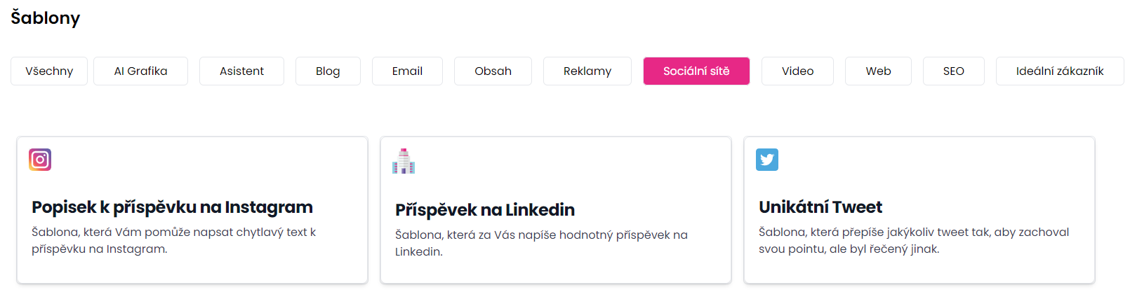Open Popisek k příspěvku na Instagram template
The image size is (1130, 292).
pyautogui.click(x=172, y=207)
